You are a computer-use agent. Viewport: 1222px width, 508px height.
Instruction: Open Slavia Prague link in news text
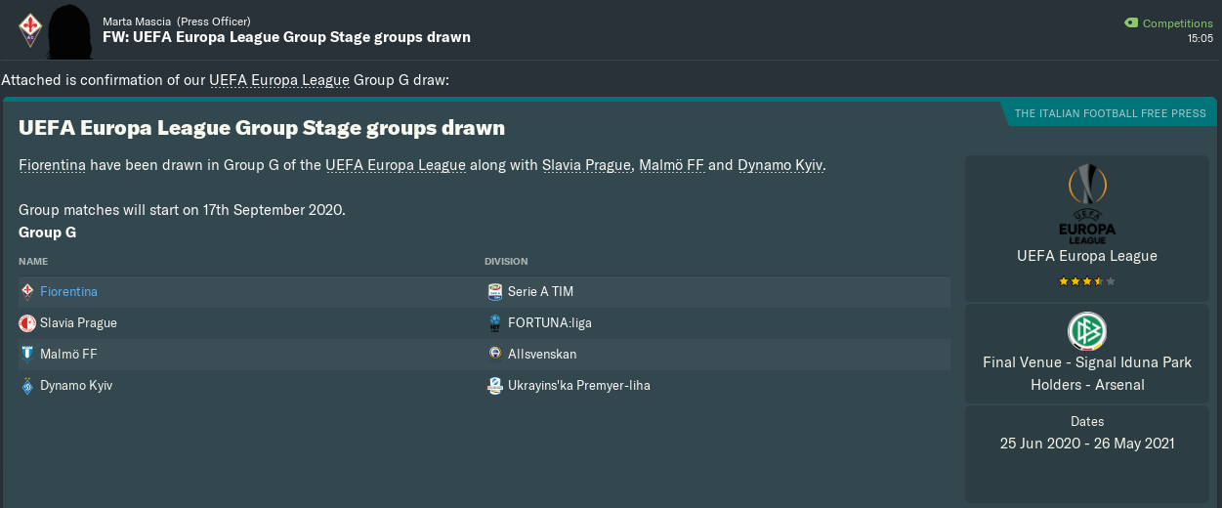click(x=586, y=165)
